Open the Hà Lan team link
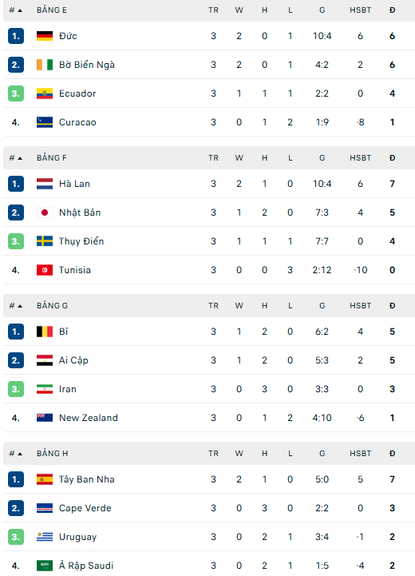This screenshot has height=576, width=415. (x=74, y=184)
